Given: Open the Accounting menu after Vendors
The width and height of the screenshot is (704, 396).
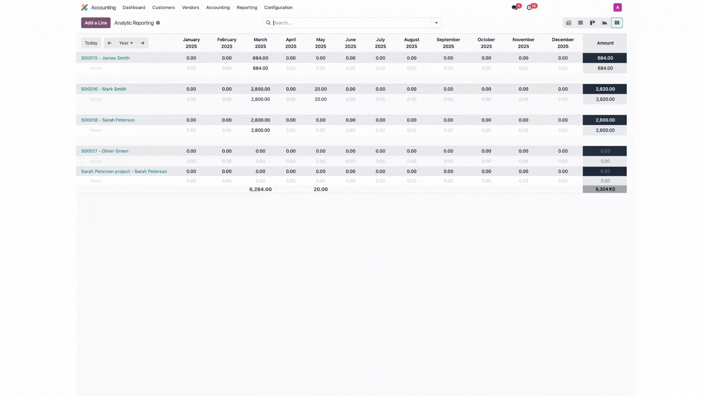Looking at the screenshot, I should (218, 7).
